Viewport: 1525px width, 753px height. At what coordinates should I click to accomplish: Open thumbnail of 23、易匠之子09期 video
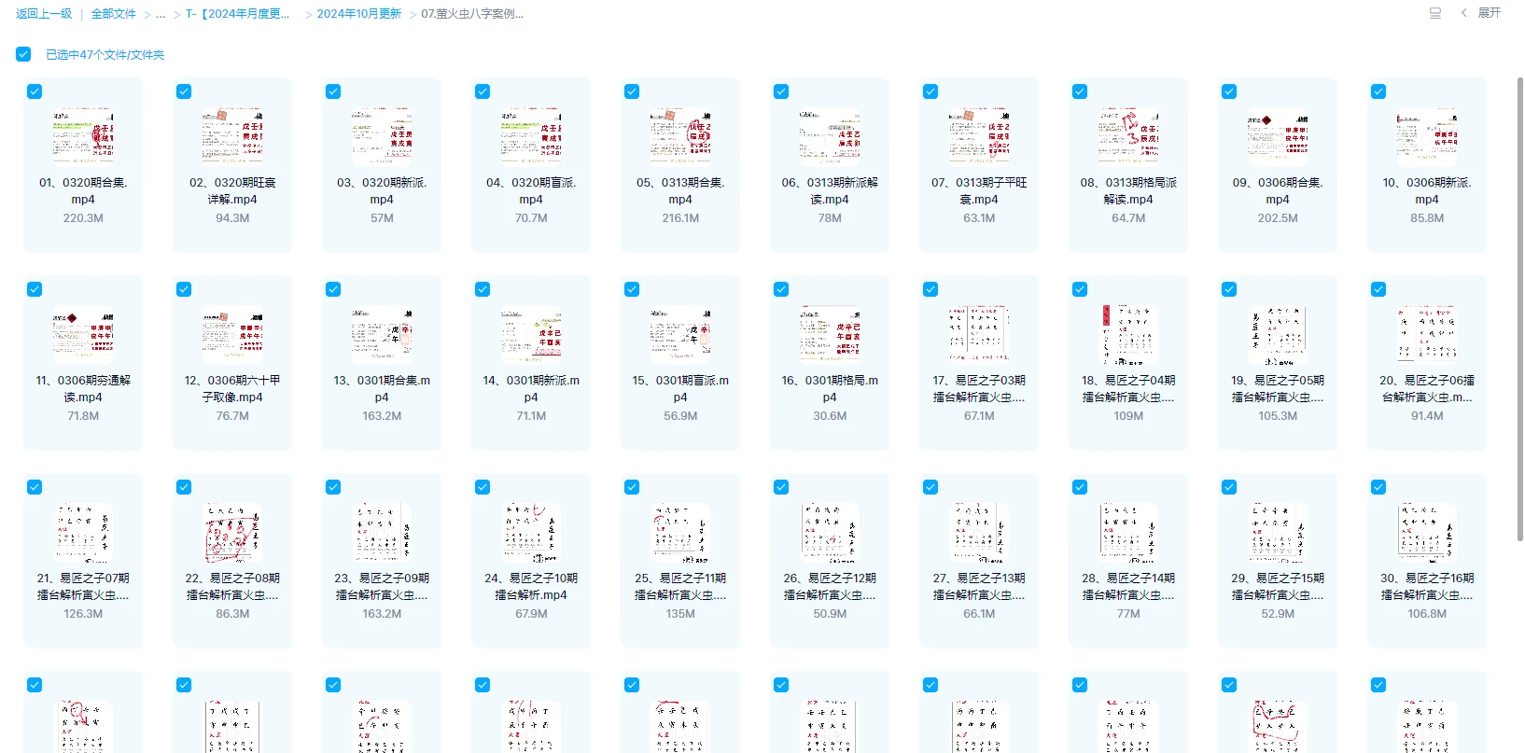382,533
